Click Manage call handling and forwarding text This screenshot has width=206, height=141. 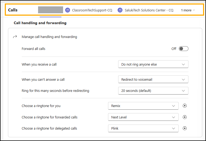pos(50,37)
